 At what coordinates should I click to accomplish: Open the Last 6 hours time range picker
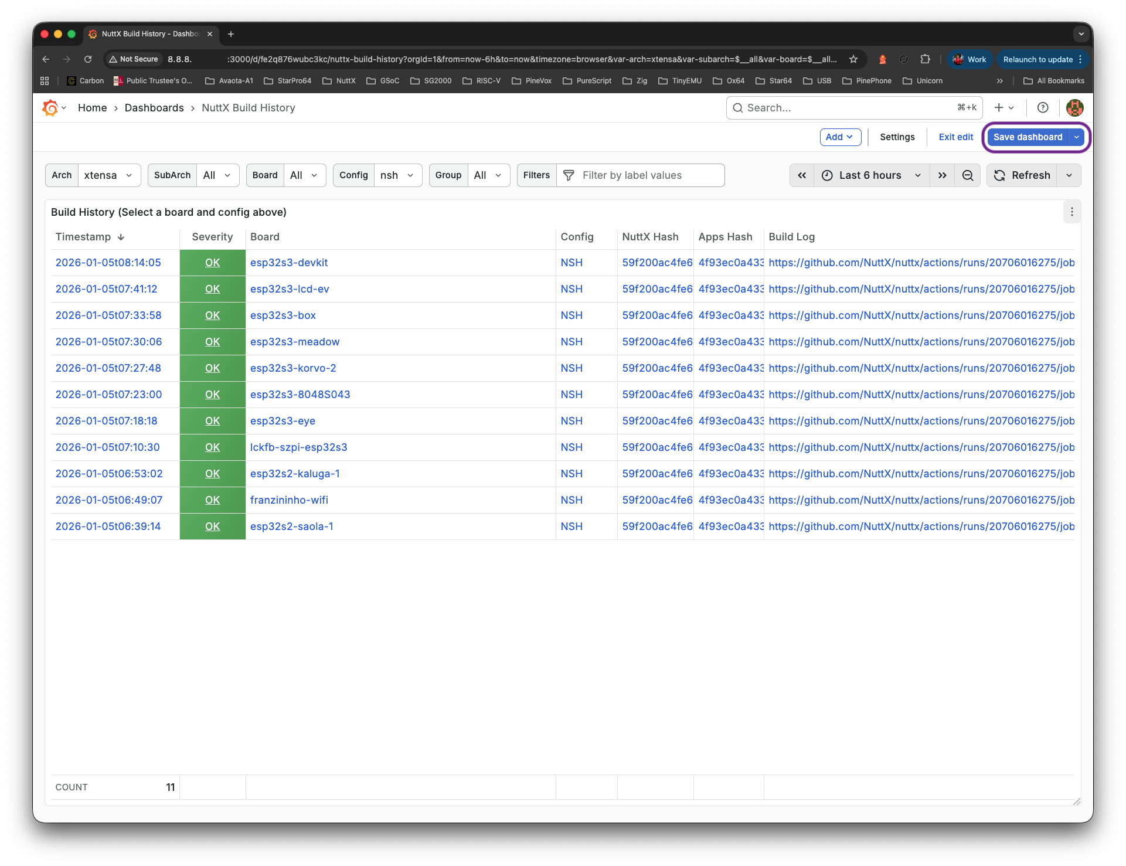870,175
